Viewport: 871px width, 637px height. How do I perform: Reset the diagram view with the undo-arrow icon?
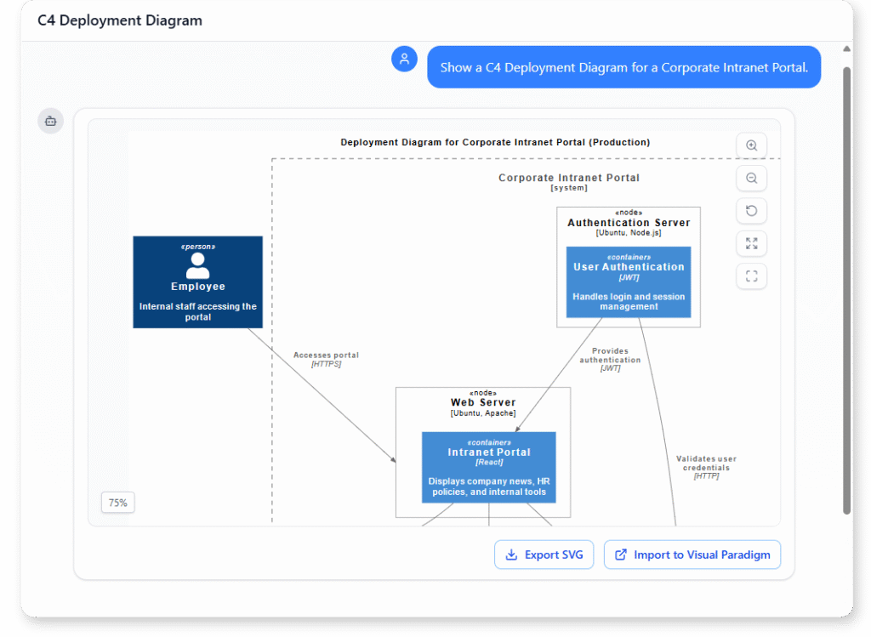tap(751, 210)
